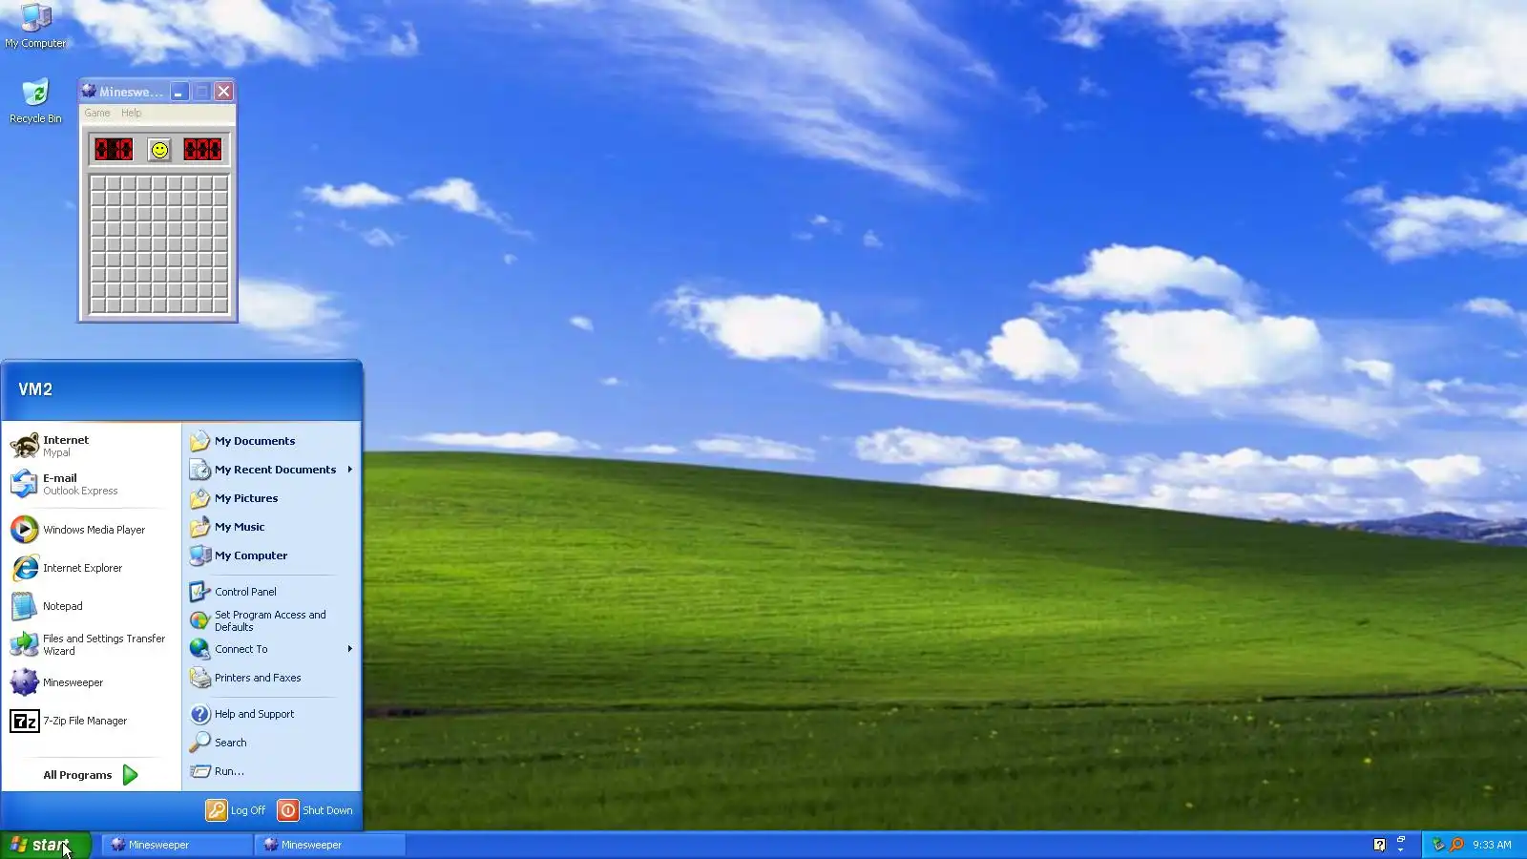Viewport: 1527px width, 859px height.
Task: Switch to first Minesweeper taskbar button
Action: tap(176, 845)
